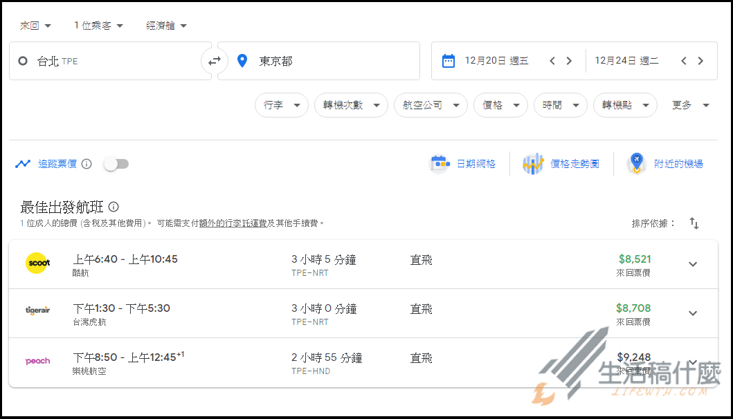Click the 12月24日 週二 return date
The image size is (733, 419).
626,61
